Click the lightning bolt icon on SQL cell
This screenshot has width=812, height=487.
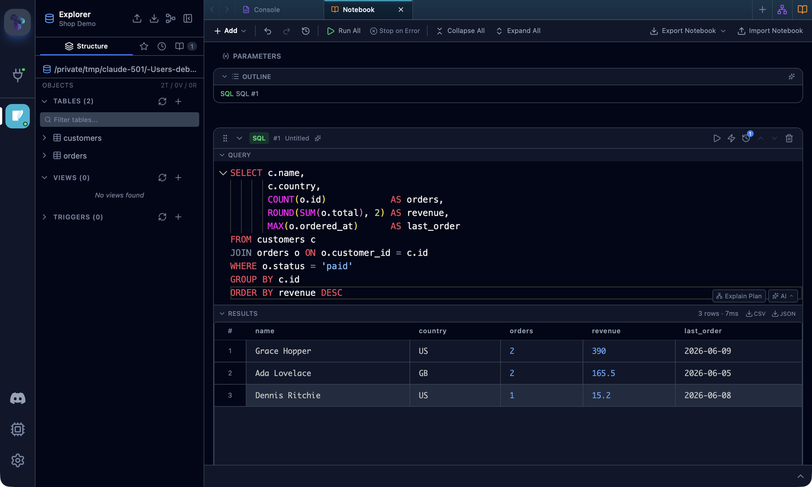731,138
